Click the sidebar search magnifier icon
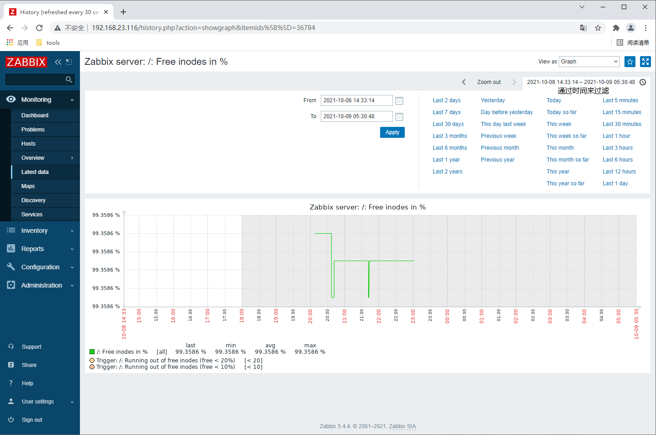656x435 pixels. click(69, 79)
